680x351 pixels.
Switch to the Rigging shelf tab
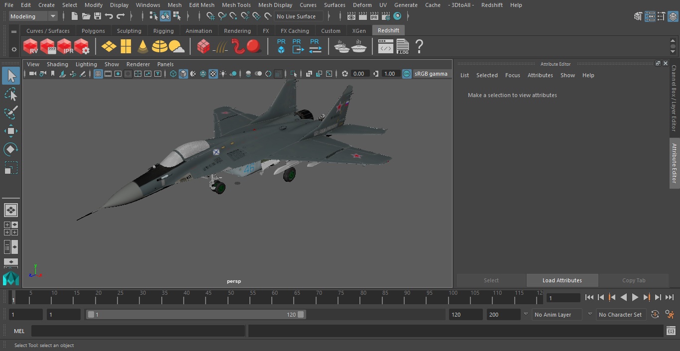click(163, 31)
